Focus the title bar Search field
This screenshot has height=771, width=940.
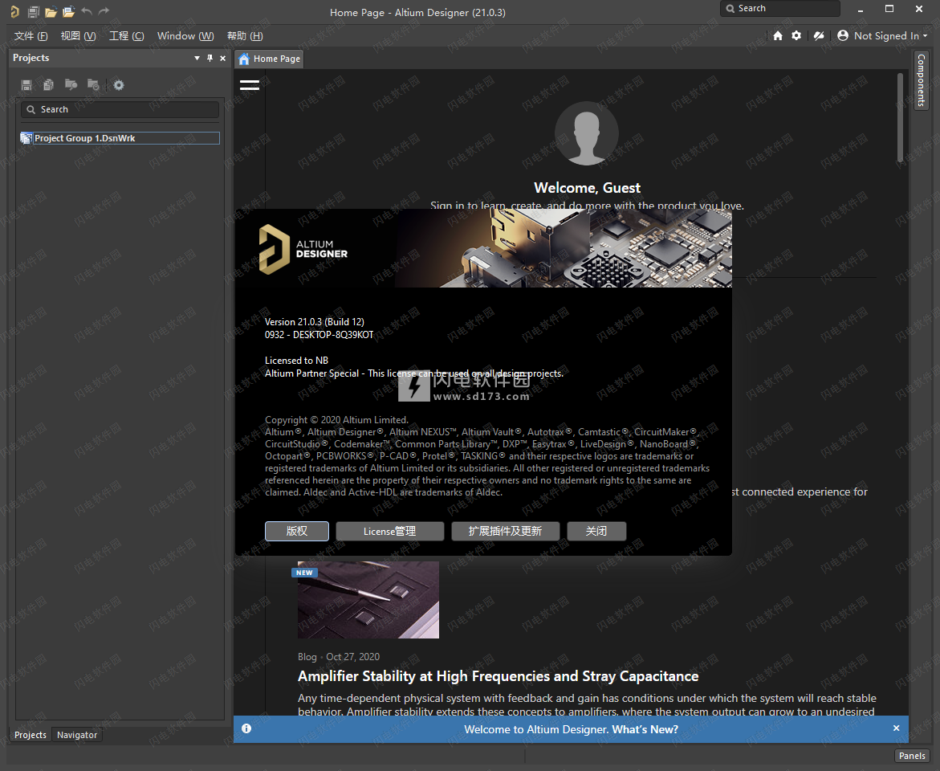[780, 8]
